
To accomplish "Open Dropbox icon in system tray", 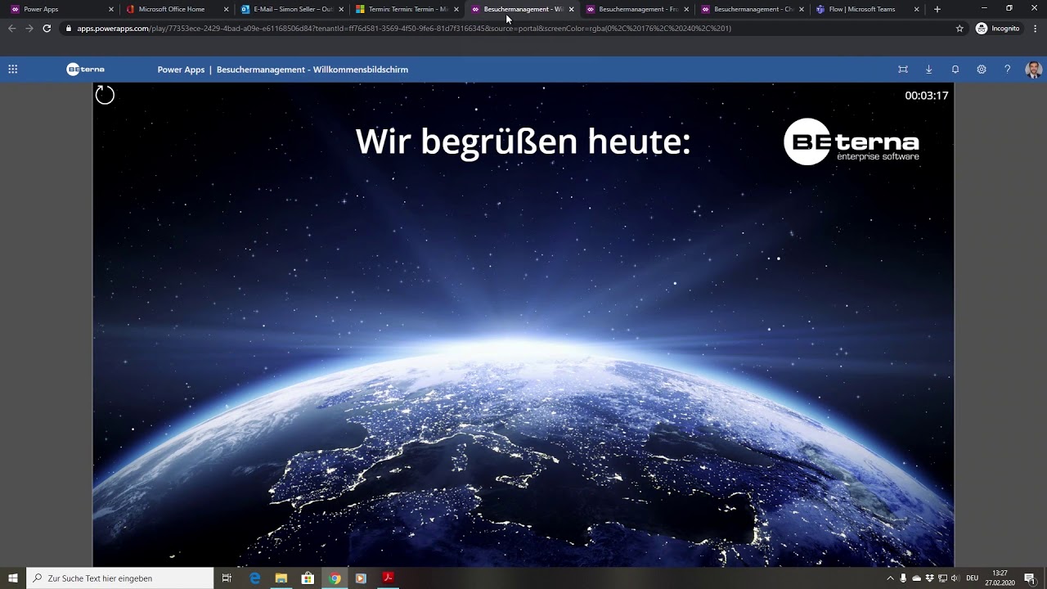I will point(929,578).
